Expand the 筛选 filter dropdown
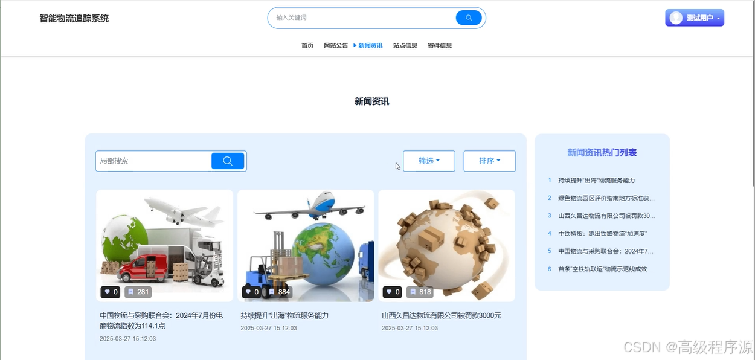 click(429, 161)
